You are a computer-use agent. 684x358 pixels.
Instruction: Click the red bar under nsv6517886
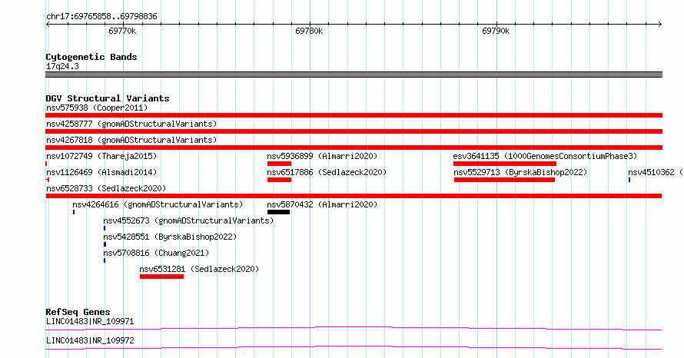coord(279,180)
